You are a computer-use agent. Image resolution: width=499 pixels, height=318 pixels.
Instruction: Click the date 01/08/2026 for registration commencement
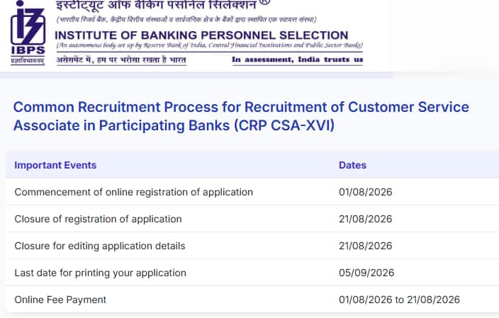pyautogui.click(x=365, y=192)
